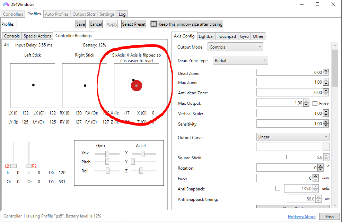Viewport: 342px width, 222px height.
Task: Increase the Anti-dead Zone value with up arrow
Action: 326,91
